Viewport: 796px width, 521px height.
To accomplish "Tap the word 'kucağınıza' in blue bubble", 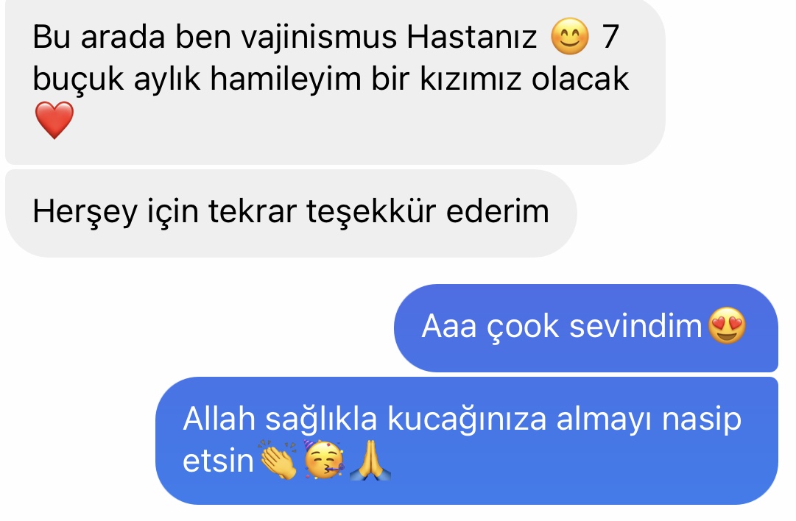I will [x=467, y=420].
